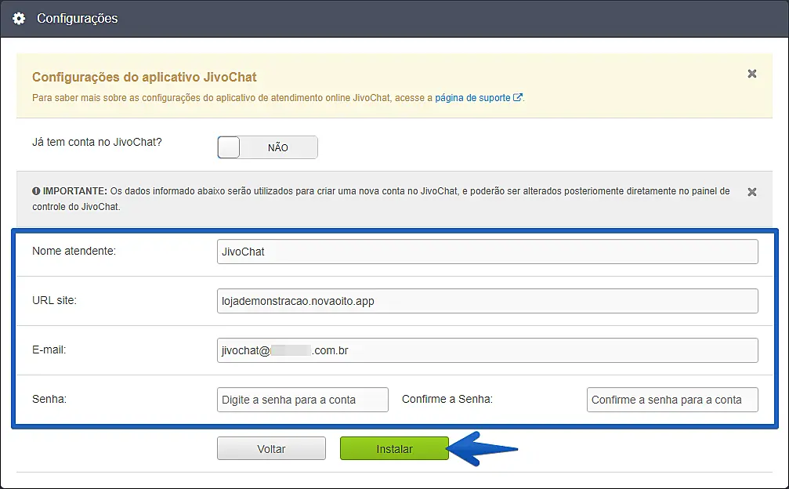Click the 'Confirme a senha para a conta' field
The height and width of the screenshot is (489, 789).
[671, 400]
